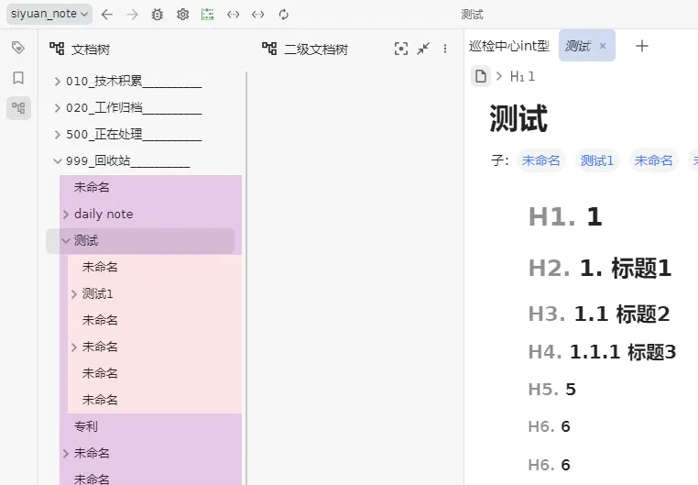Open the 测试1 child document link
Viewport: 698px width, 485px height.
[x=597, y=160]
